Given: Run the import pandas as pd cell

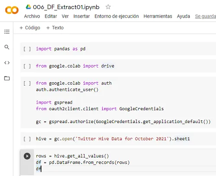Looking at the screenshot, I should (27, 49).
